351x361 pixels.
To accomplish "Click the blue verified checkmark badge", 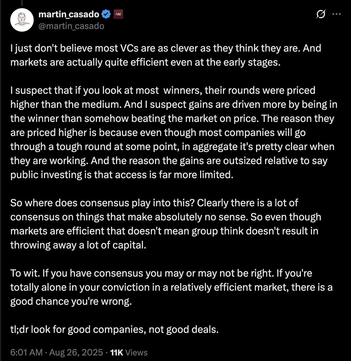I will pyautogui.click(x=106, y=14).
